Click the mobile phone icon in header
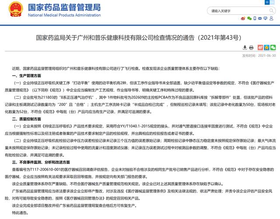 [x=255, y=18]
